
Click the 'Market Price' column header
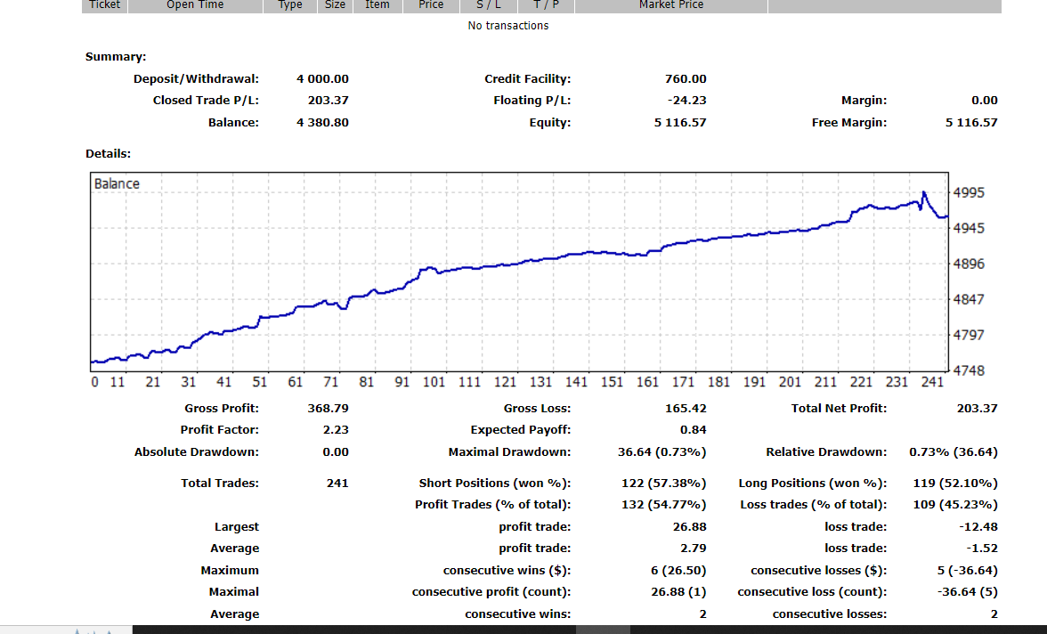pyautogui.click(x=671, y=5)
